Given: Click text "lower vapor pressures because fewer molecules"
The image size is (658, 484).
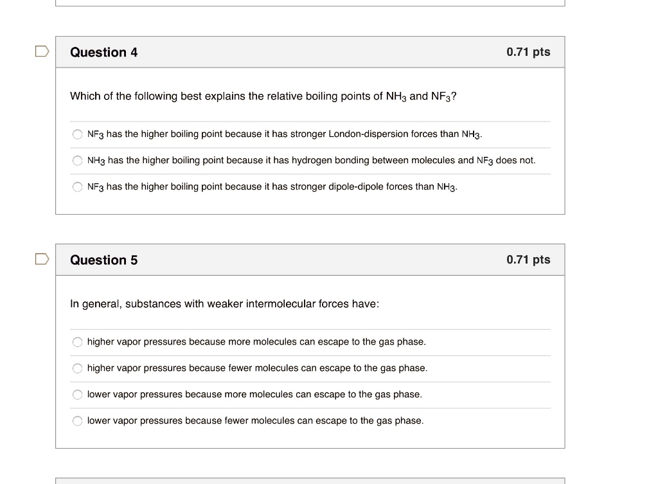Looking at the screenshot, I should click(255, 421).
